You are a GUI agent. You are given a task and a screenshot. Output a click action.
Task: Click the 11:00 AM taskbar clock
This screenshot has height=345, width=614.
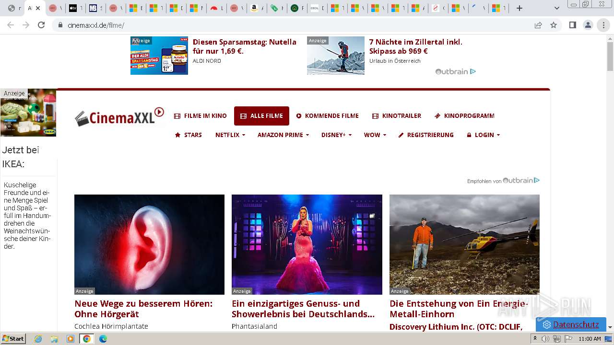(x=590, y=339)
